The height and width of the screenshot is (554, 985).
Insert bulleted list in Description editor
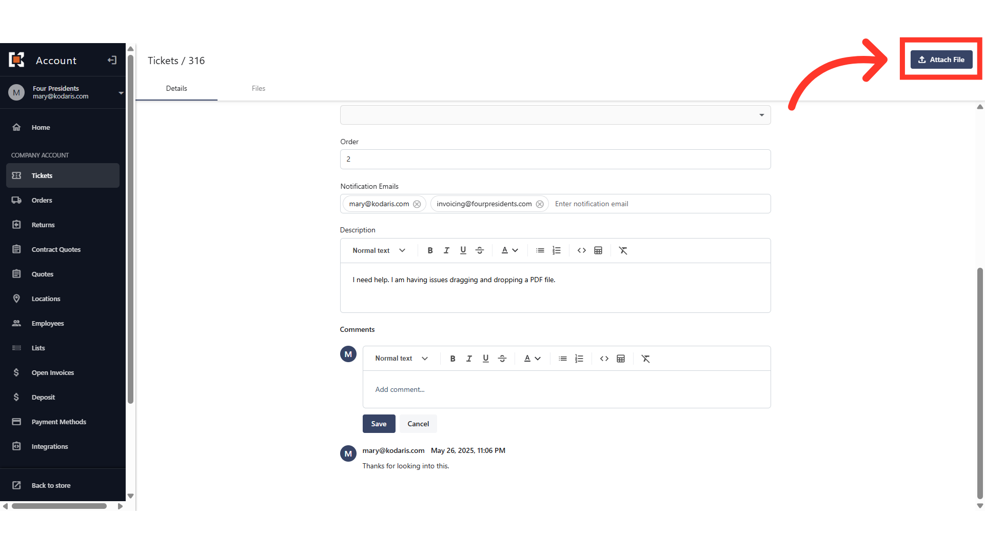pyautogui.click(x=540, y=250)
